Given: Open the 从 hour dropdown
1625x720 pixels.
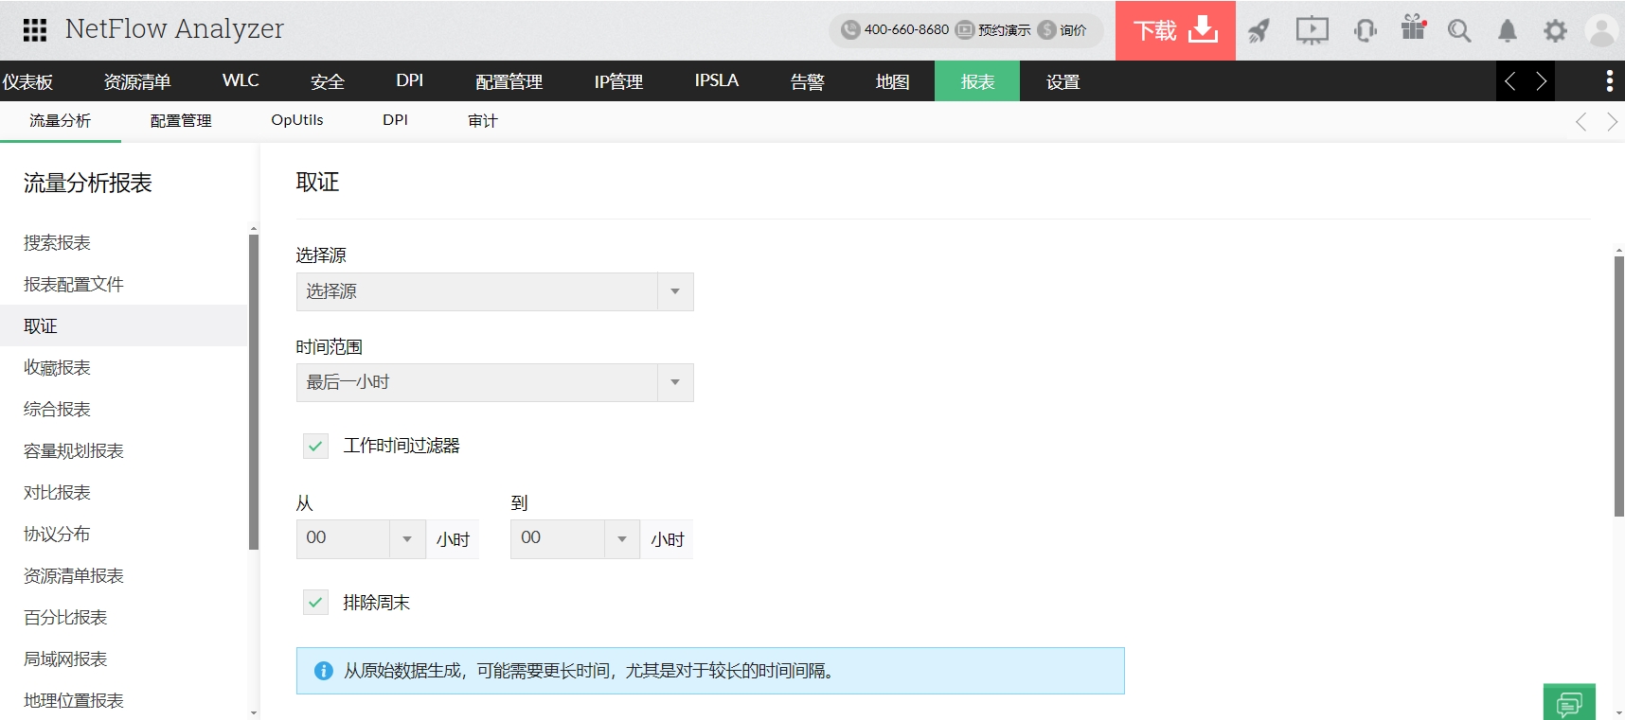Looking at the screenshot, I should 361,538.
